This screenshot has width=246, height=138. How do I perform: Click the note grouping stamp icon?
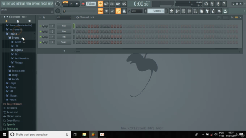(x=124, y=11)
